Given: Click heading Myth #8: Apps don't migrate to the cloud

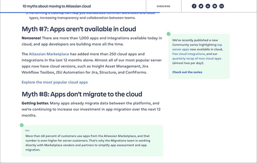Looking at the screenshot, I should click(82, 94).
